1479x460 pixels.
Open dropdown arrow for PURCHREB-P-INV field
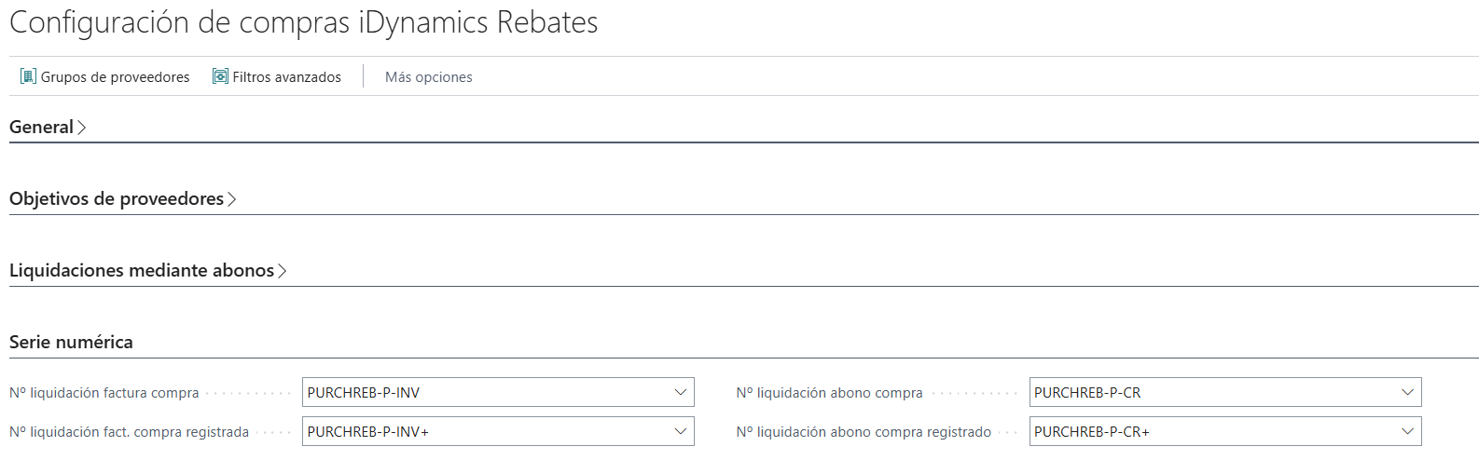pos(681,393)
